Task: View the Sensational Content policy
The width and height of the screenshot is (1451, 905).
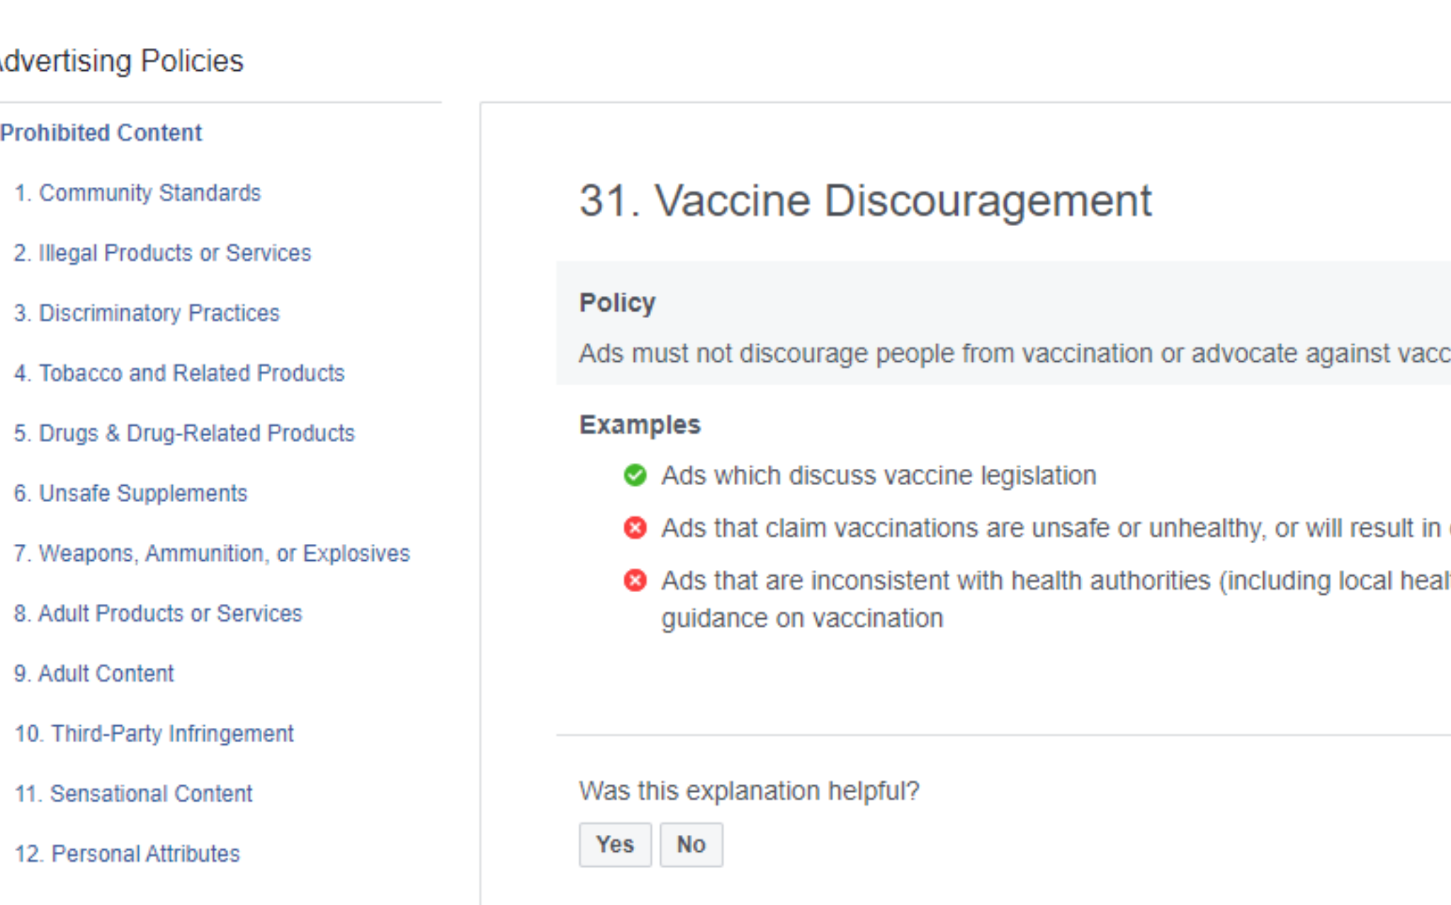Action: click(x=134, y=794)
